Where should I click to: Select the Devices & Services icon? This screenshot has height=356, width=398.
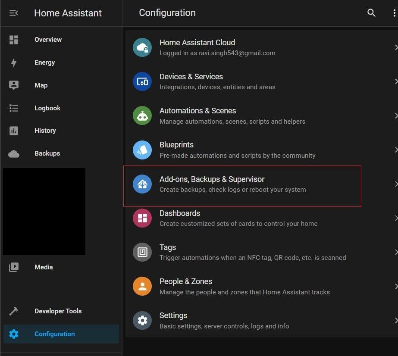tap(142, 81)
